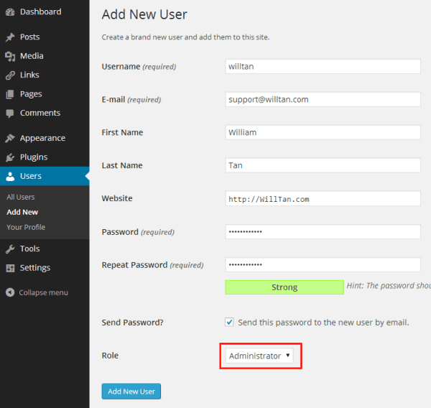Open the Appearance menu label
431x408 pixels.
tap(42, 138)
